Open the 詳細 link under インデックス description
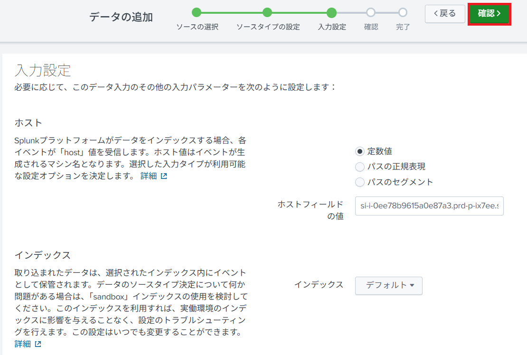The image size is (527, 355). point(22,344)
